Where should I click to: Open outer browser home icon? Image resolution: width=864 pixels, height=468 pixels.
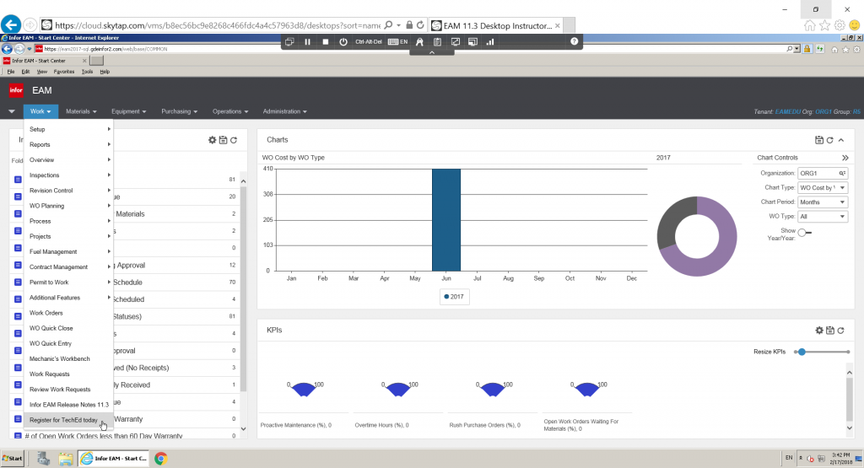pos(809,25)
